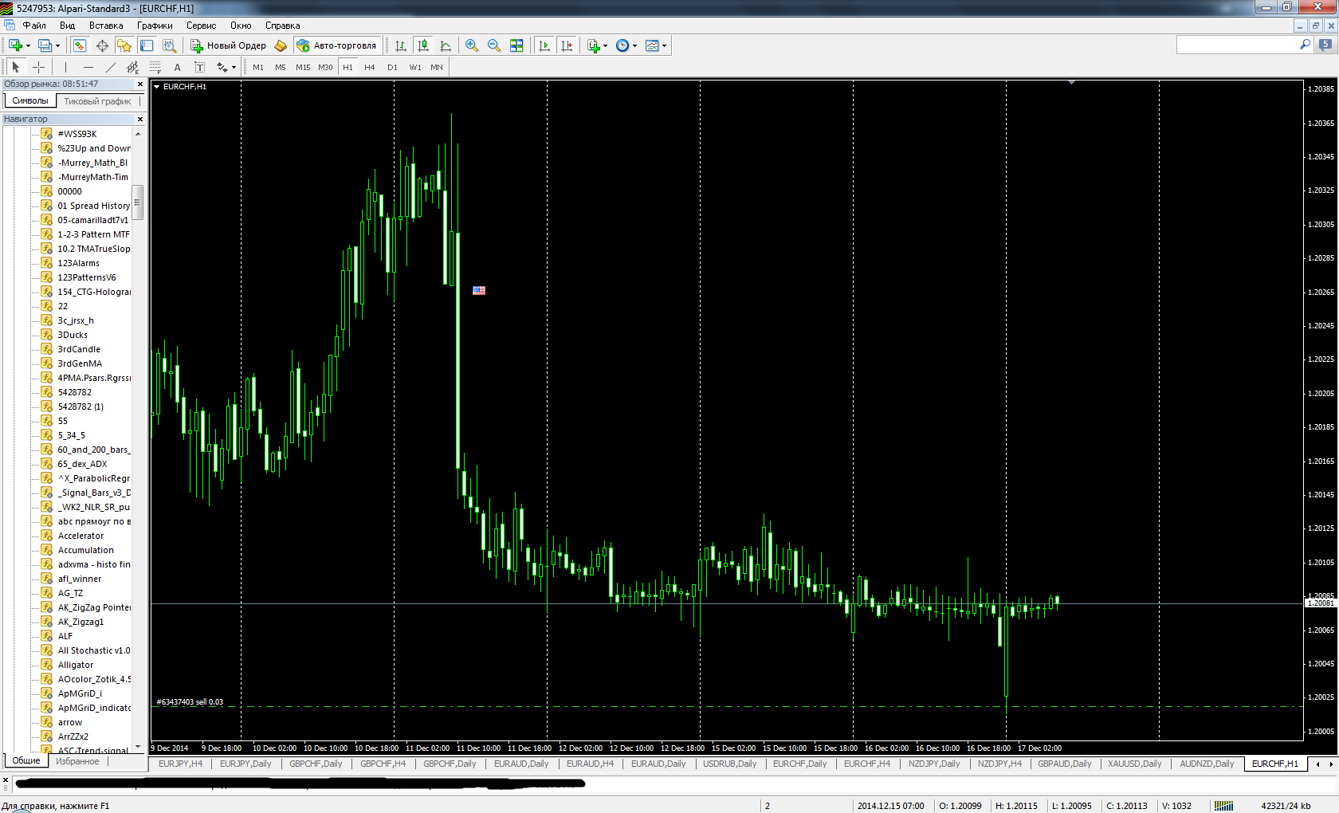Open the arrows objects dropdown
The image size is (1339, 813).
[x=226, y=67]
